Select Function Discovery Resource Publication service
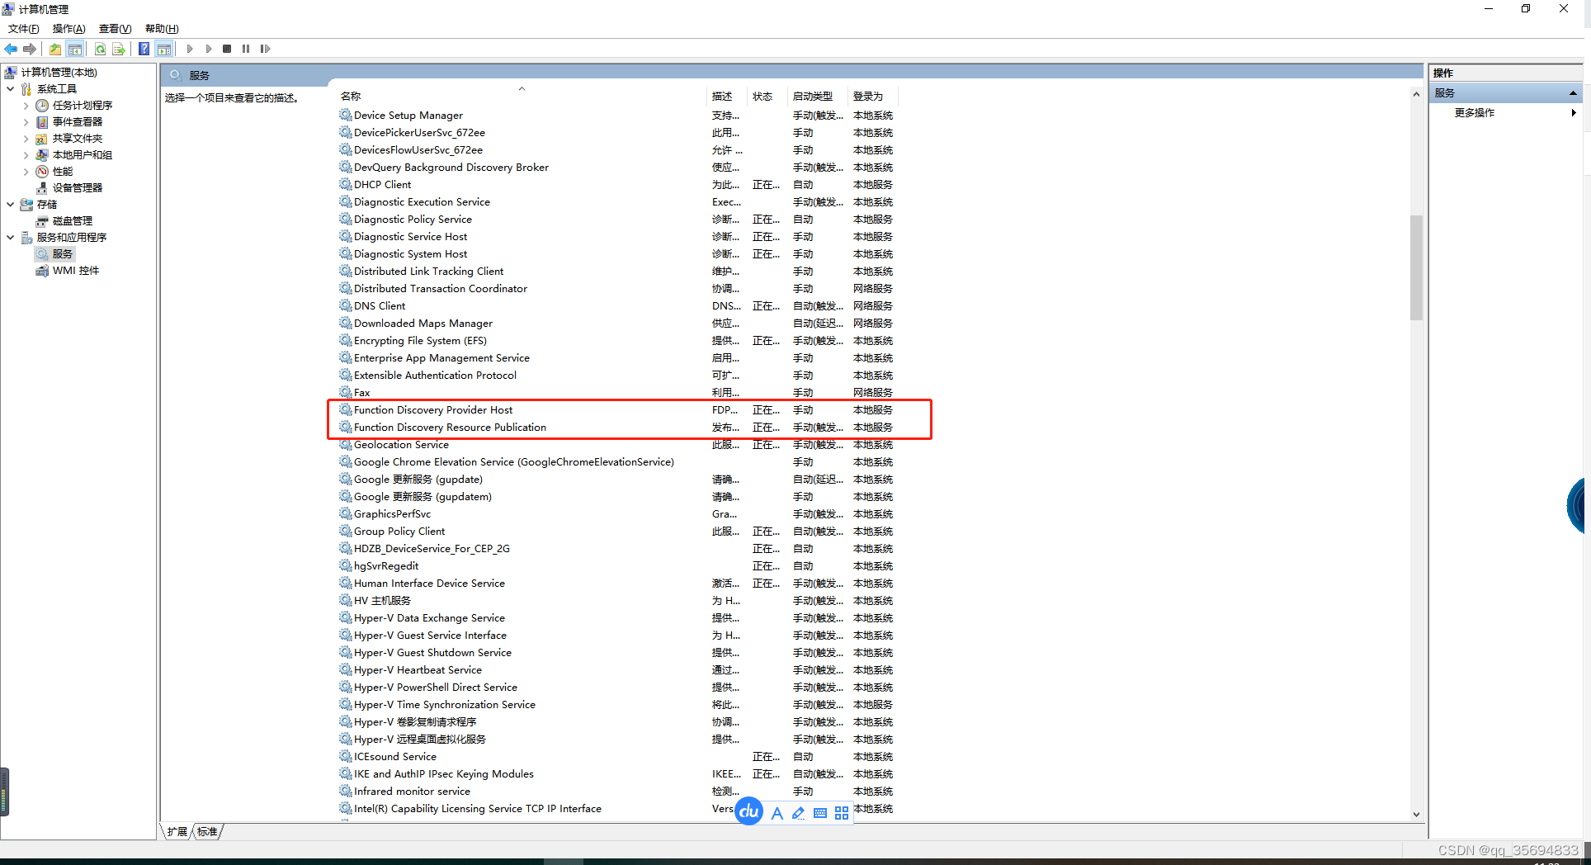Viewport: 1591px width, 865px height. 616,428
